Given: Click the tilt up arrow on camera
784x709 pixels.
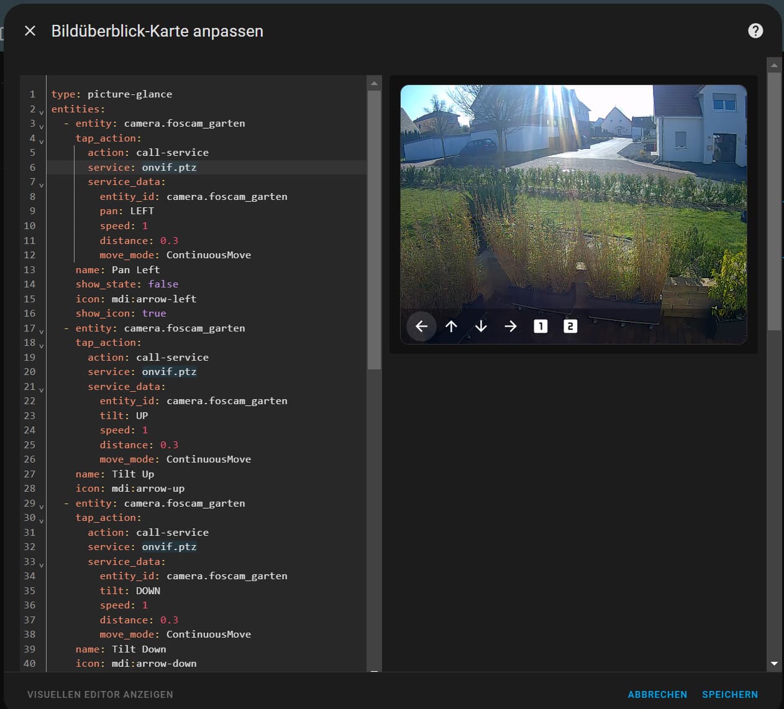Looking at the screenshot, I should (x=451, y=326).
